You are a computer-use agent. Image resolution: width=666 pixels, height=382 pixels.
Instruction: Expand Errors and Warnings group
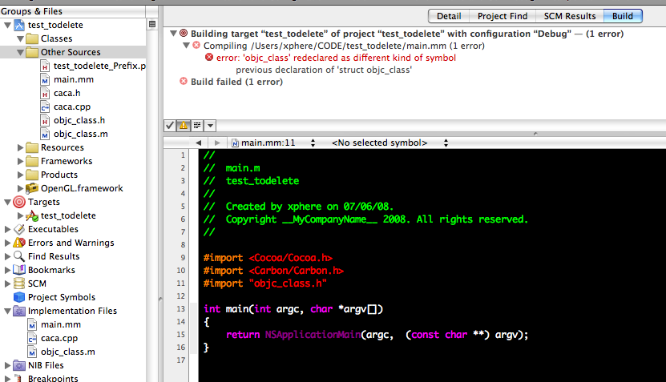point(7,243)
